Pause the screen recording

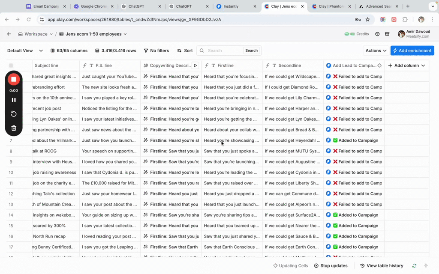click(x=14, y=100)
